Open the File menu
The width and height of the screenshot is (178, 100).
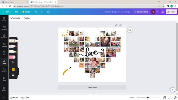(x=16, y=12)
